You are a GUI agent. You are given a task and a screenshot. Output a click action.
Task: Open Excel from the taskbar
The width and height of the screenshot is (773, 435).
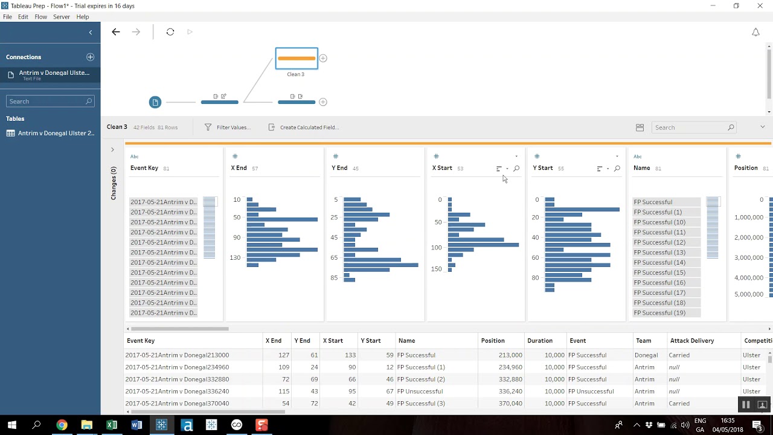click(x=112, y=425)
